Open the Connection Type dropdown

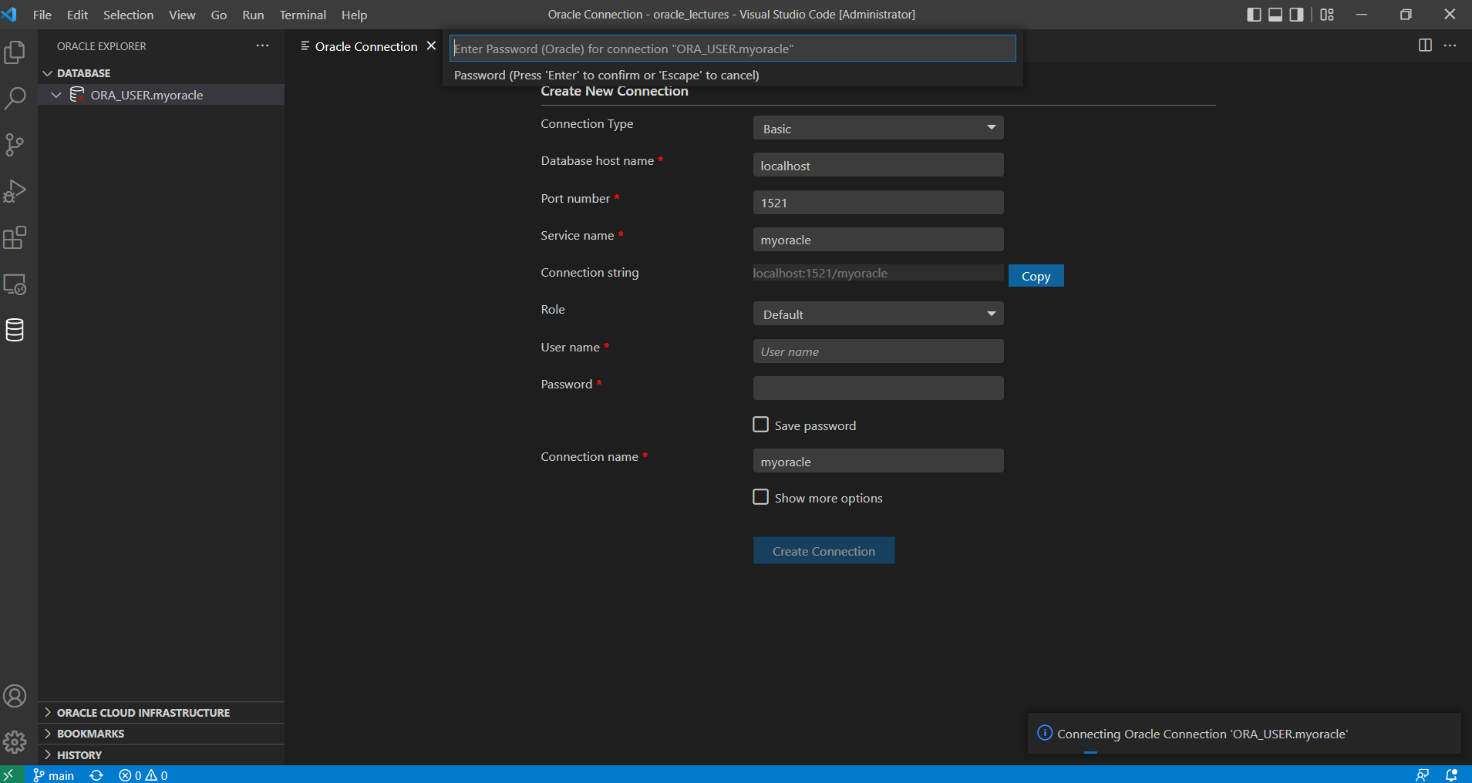[x=878, y=128]
